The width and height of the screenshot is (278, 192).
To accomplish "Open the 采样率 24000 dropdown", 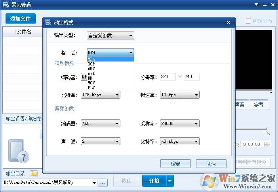I will coord(180,123).
